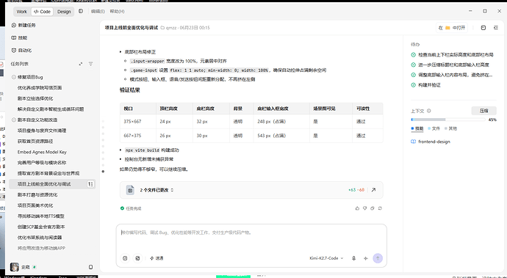The height and width of the screenshot is (278, 507).
Task: Select the 其他 context tab
Action: (x=450, y=128)
